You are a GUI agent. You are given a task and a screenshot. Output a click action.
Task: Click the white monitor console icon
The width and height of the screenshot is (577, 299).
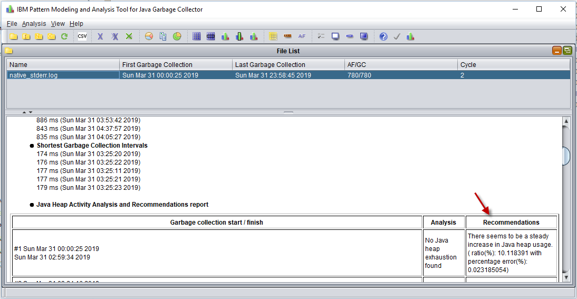click(x=335, y=36)
